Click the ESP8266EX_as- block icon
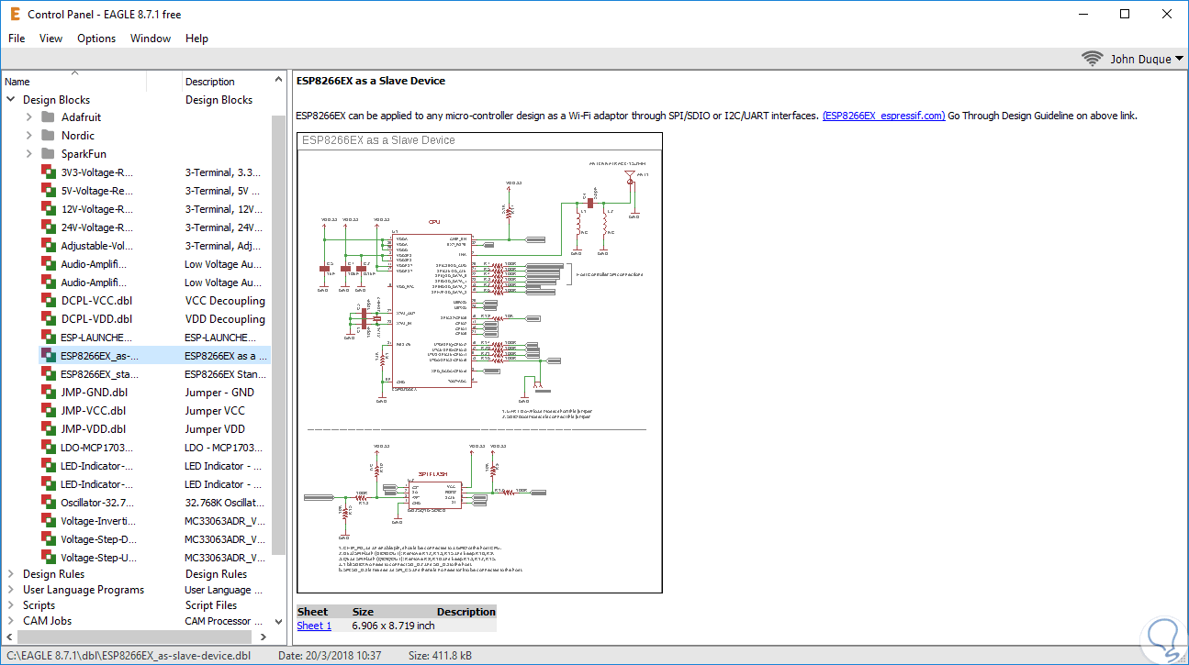Screen dimensions: 1189x665 [49, 356]
